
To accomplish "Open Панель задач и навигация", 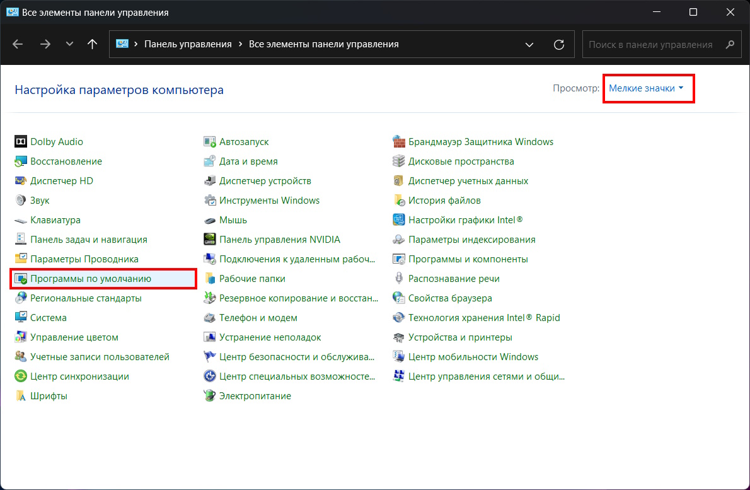I will click(x=88, y=239).
